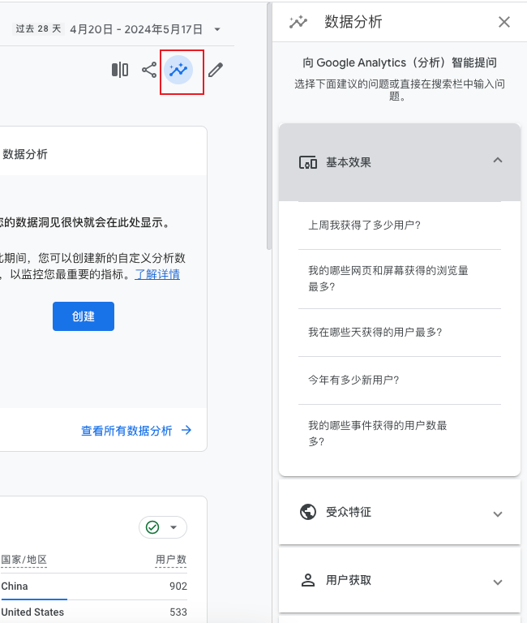The image size is (527, 623).
Task: Open the date range dropdown arrow
Action: pos(217,29)
